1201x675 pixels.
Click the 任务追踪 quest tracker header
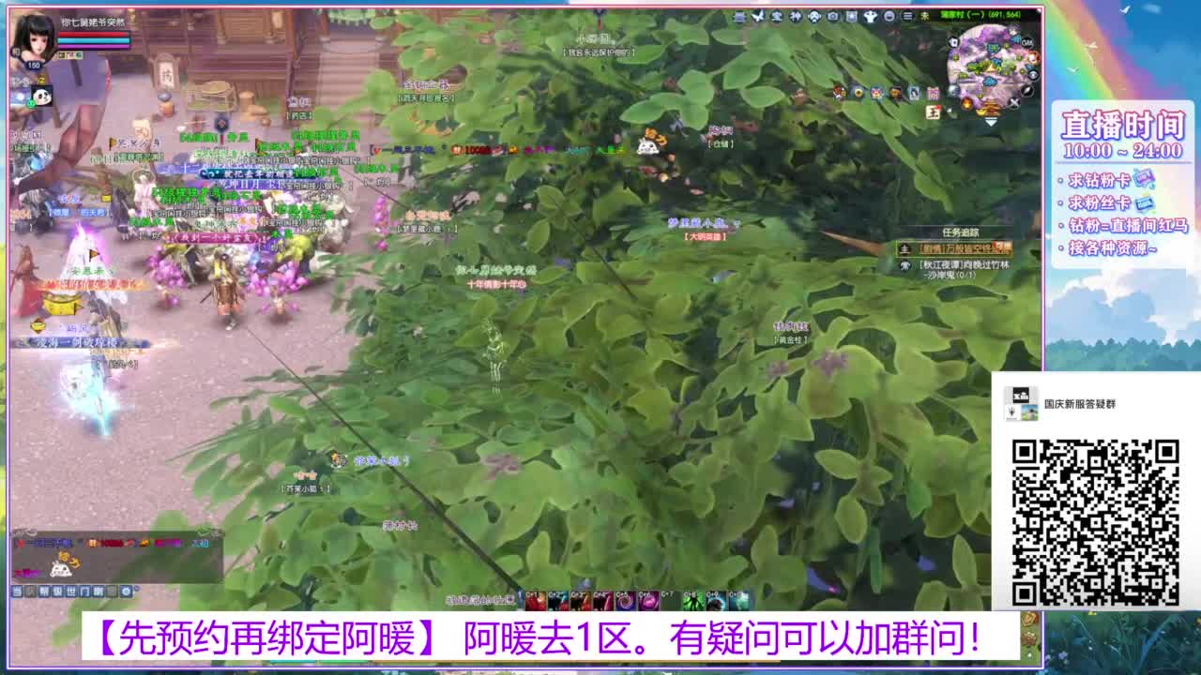[x=961, y=232]
